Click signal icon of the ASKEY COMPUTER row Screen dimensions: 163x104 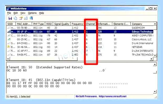pyautogui.click(x=9, y=36)
